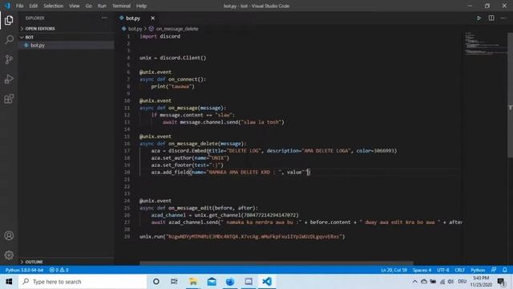Open the Accounts icon in activity bar
Image resolution: width=513 pixels, height=289 pixels.
(9, 235)
